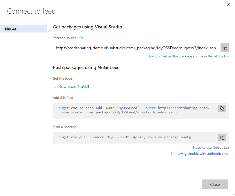This screenshot has height=196, width=235.
Task: Click the download arrow icon beside Download NuGet
Action: tap(55, 87)
